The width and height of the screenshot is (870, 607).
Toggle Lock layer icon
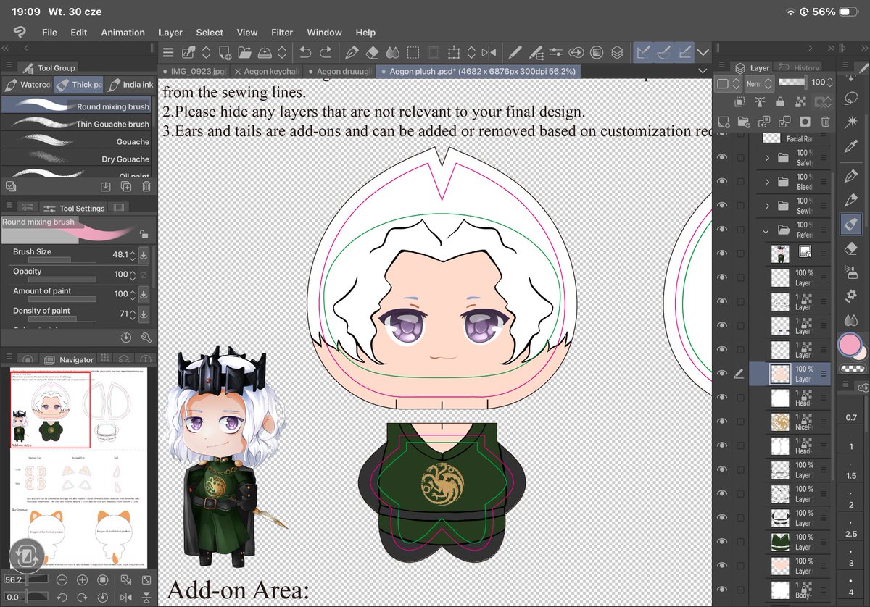780,101
